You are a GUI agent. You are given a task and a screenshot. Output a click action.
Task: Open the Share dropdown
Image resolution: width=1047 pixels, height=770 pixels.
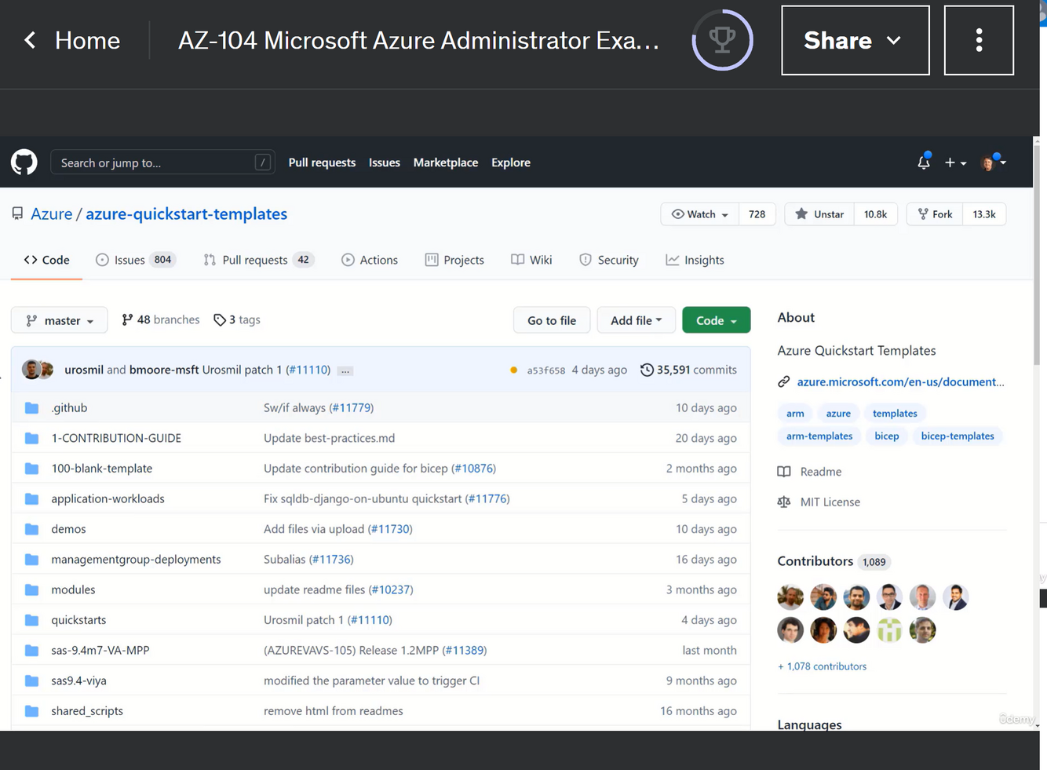coord(855,40)
